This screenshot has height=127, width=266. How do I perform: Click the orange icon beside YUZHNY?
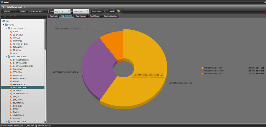11,118
